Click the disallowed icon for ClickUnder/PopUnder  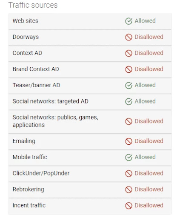tap(128, 174)
